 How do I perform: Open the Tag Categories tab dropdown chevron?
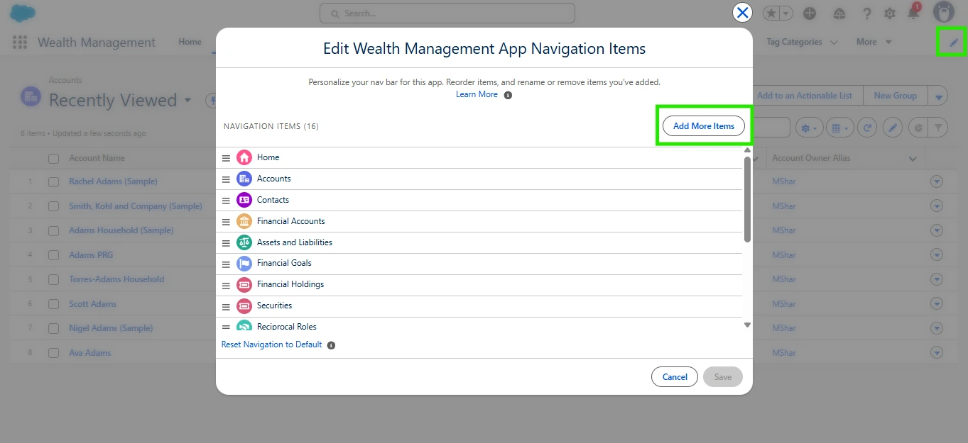[834, 43]
